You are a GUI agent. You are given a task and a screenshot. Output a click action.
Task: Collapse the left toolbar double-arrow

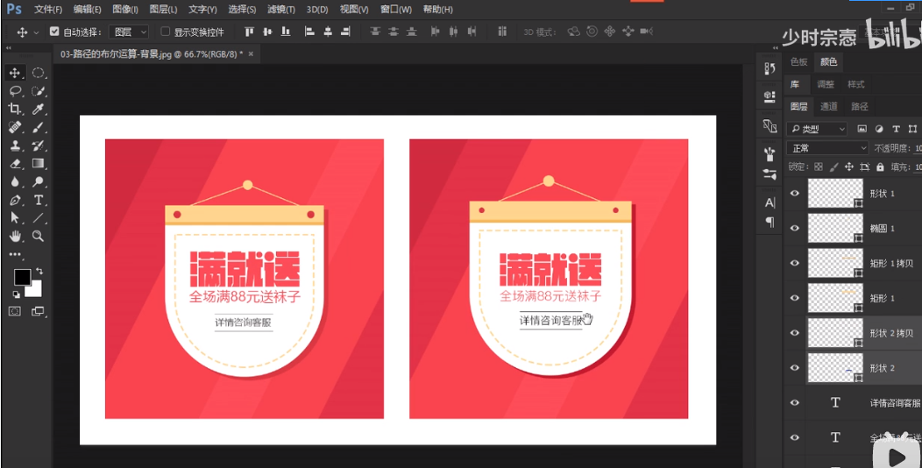(x=8, y=48)
